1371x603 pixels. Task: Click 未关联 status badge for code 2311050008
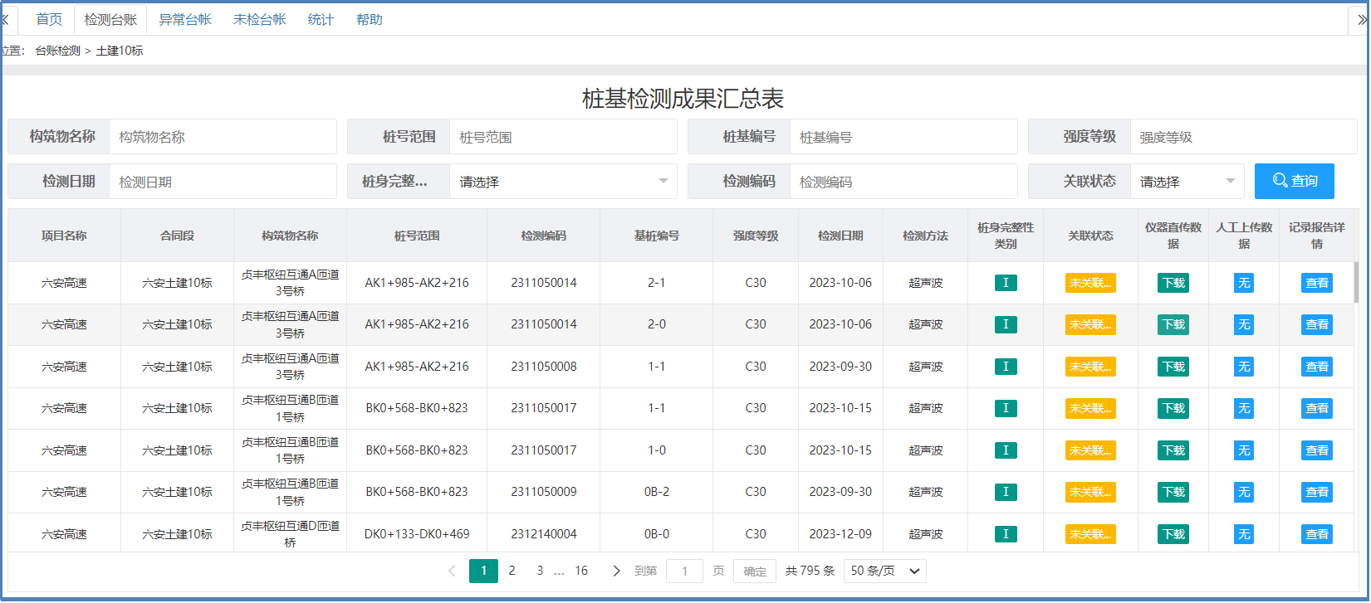tap(1089, 367)
